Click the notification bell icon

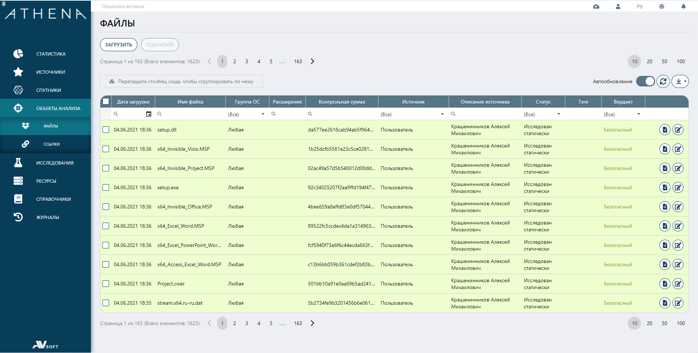pos(683,7)
